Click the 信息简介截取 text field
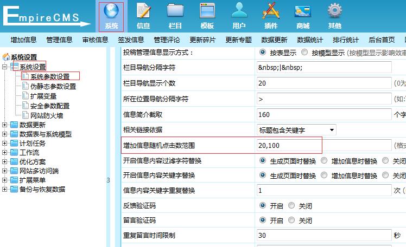406x247 pixels. pyautogui.click(x=323, y=115)
